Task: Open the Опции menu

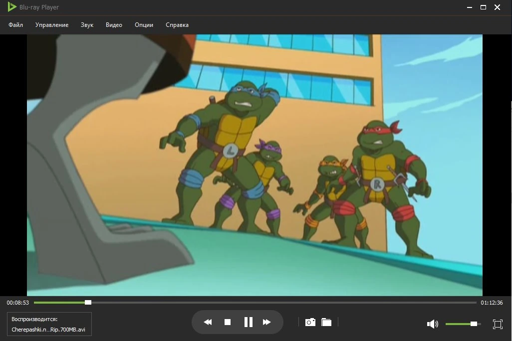Action: point(144,25)
